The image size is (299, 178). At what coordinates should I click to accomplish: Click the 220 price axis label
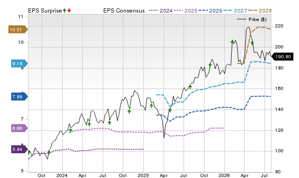[279, 26]
